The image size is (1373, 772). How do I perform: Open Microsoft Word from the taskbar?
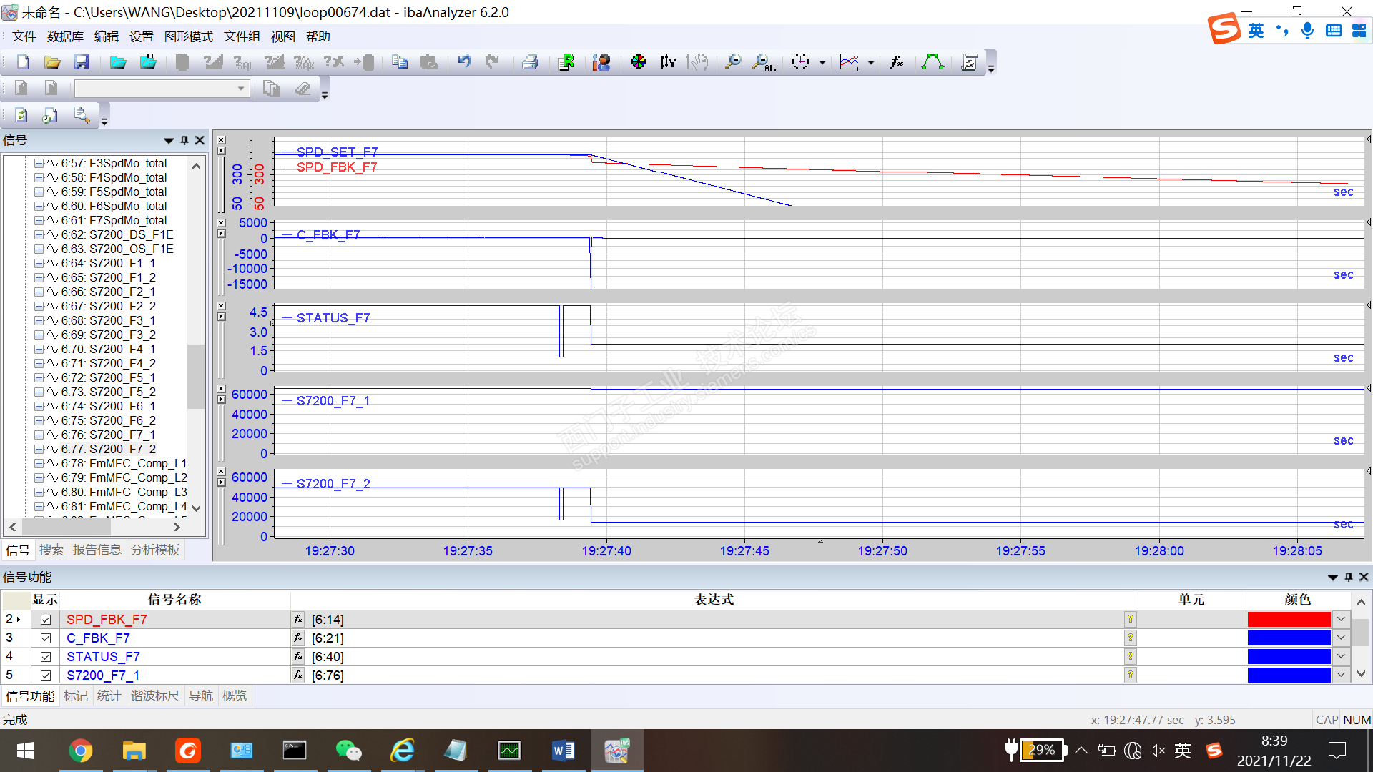coord(563,751)
